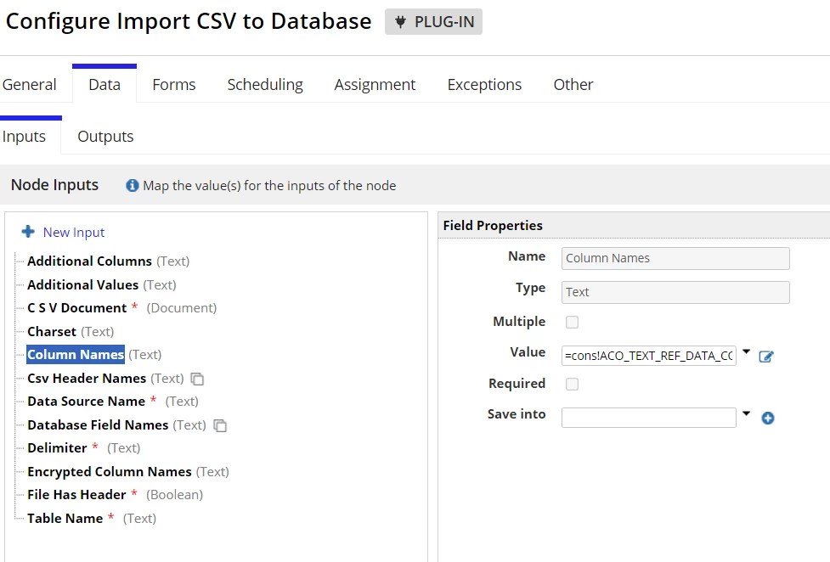Switch to the Exceptions tab
This screenshot has height=562, width=830.
[484, 85]
